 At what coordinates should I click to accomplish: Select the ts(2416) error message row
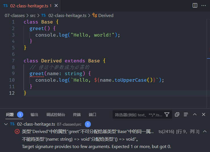[x=105, y=132]
